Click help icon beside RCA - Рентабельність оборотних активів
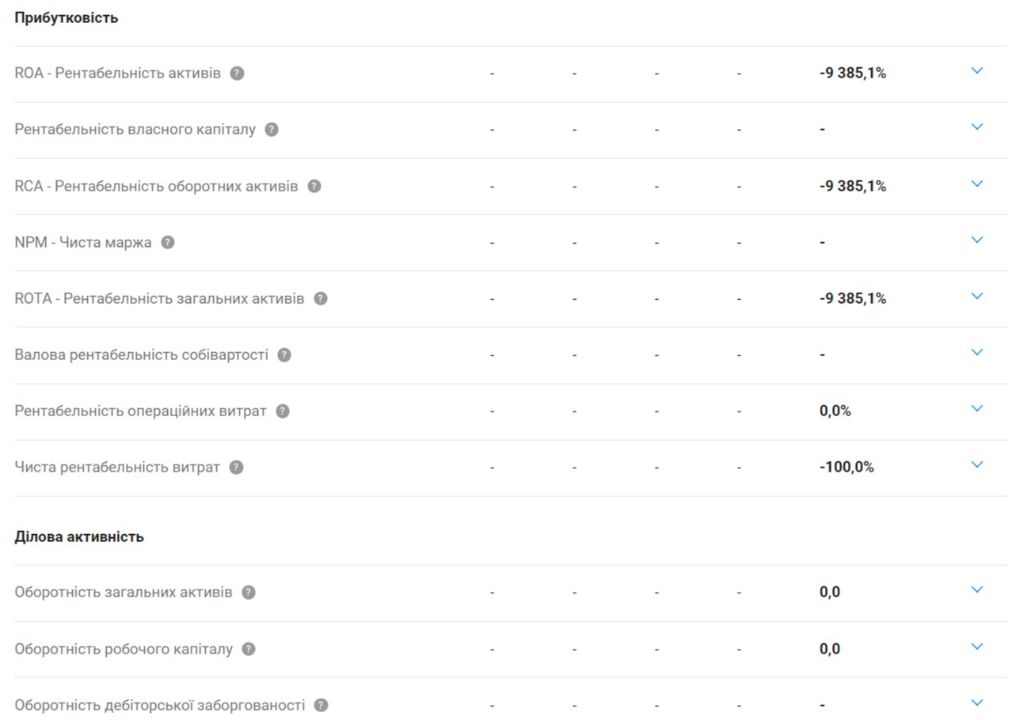This screenshot has height=720, width=1016. (x=314, y=187)
